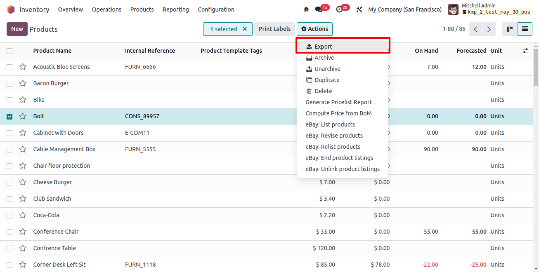Check the Cheese Burger row checkbox
The width and height of the screenshot is (539, 272).
pos(9,183)
